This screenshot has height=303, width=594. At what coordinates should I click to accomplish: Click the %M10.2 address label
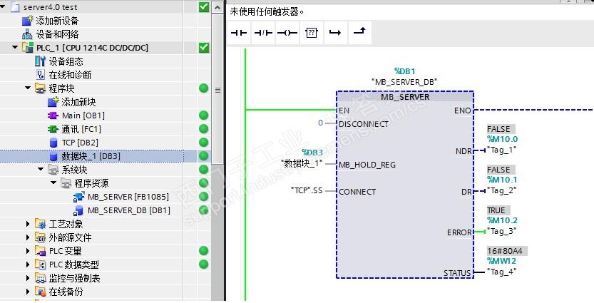[502, 220]
